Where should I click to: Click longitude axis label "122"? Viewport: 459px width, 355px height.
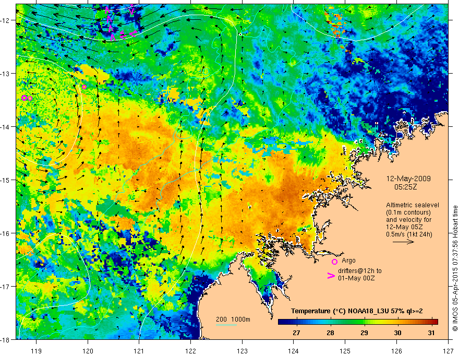pyautogui.click(x=190, y=351)
